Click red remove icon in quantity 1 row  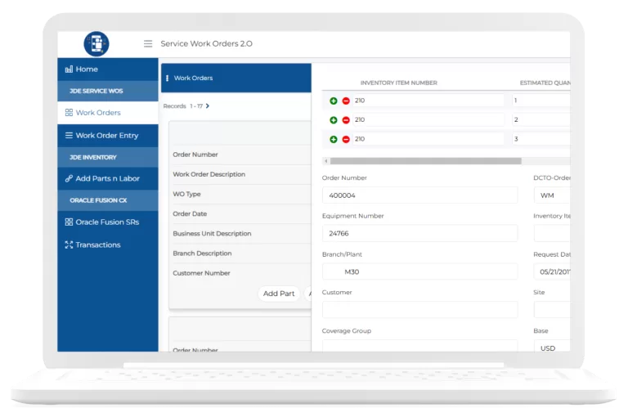pos(346,101)
